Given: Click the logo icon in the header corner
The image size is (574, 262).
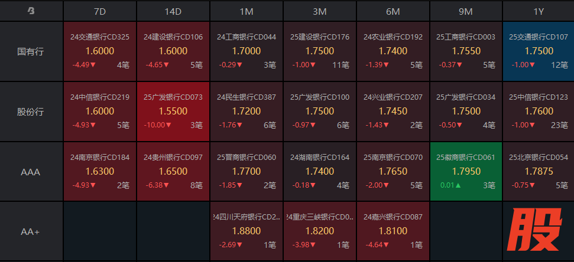Looking at the screenshot, I should click(x=31, y=11).
